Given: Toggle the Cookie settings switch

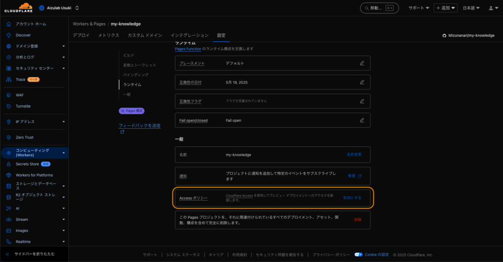Looking at the screenshot, I should (x=358, y=255).
